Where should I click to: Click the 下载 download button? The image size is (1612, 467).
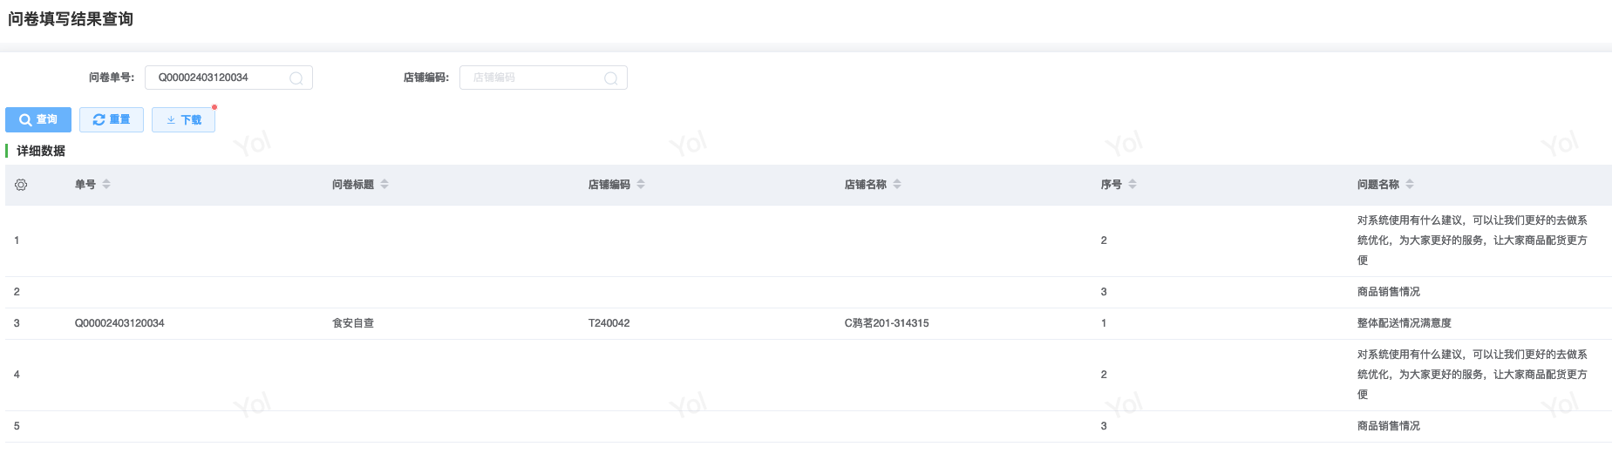point(183,119)
